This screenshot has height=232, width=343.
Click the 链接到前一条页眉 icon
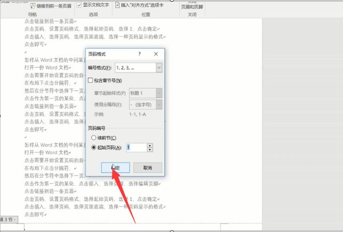coord(33,6)
